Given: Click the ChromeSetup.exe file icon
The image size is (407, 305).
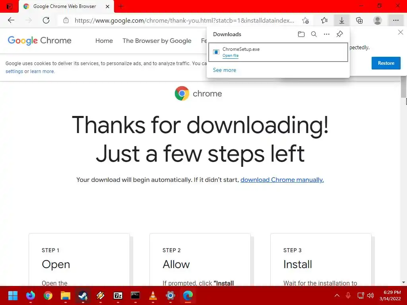Looking at the screenshot, I should 216,52.
